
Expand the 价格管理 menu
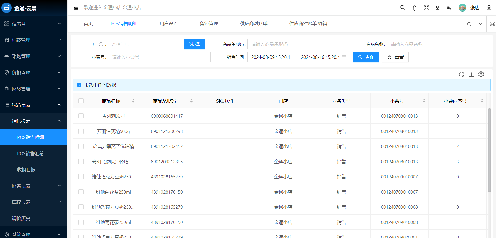tap(34, 73)
